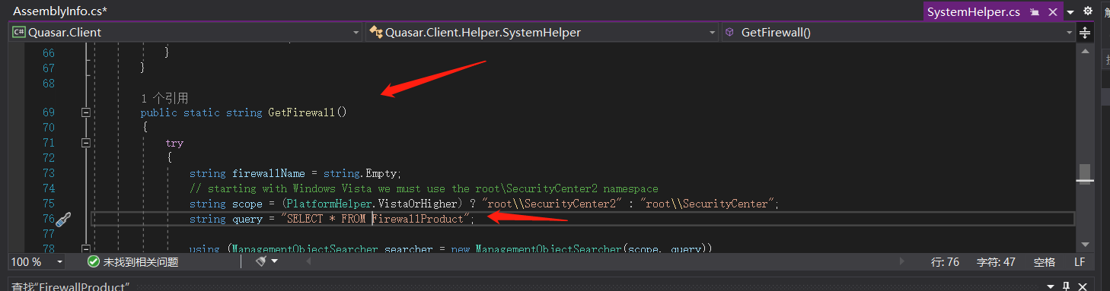Open the tab settings gear
The image size is (1110, 291).
click(1088, 11)
